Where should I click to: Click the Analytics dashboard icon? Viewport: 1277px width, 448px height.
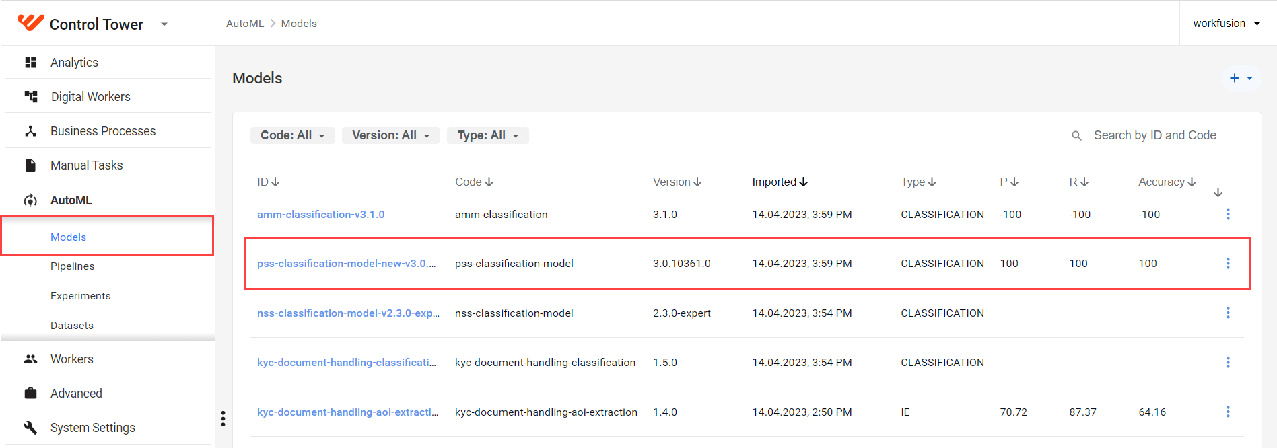30,63
